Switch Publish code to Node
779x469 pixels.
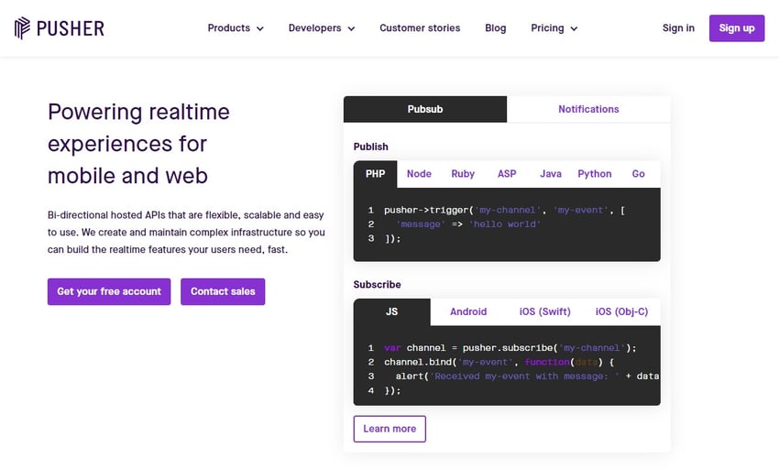tap(419, 174)
